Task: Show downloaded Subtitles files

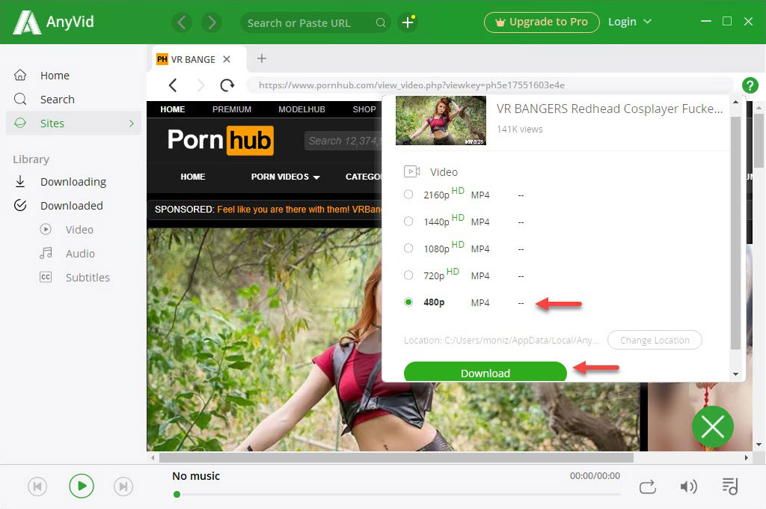Action: click(88, 278)
